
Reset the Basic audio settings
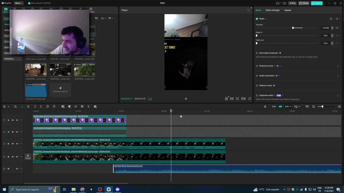pyautogui.click(x=331, y=19)
